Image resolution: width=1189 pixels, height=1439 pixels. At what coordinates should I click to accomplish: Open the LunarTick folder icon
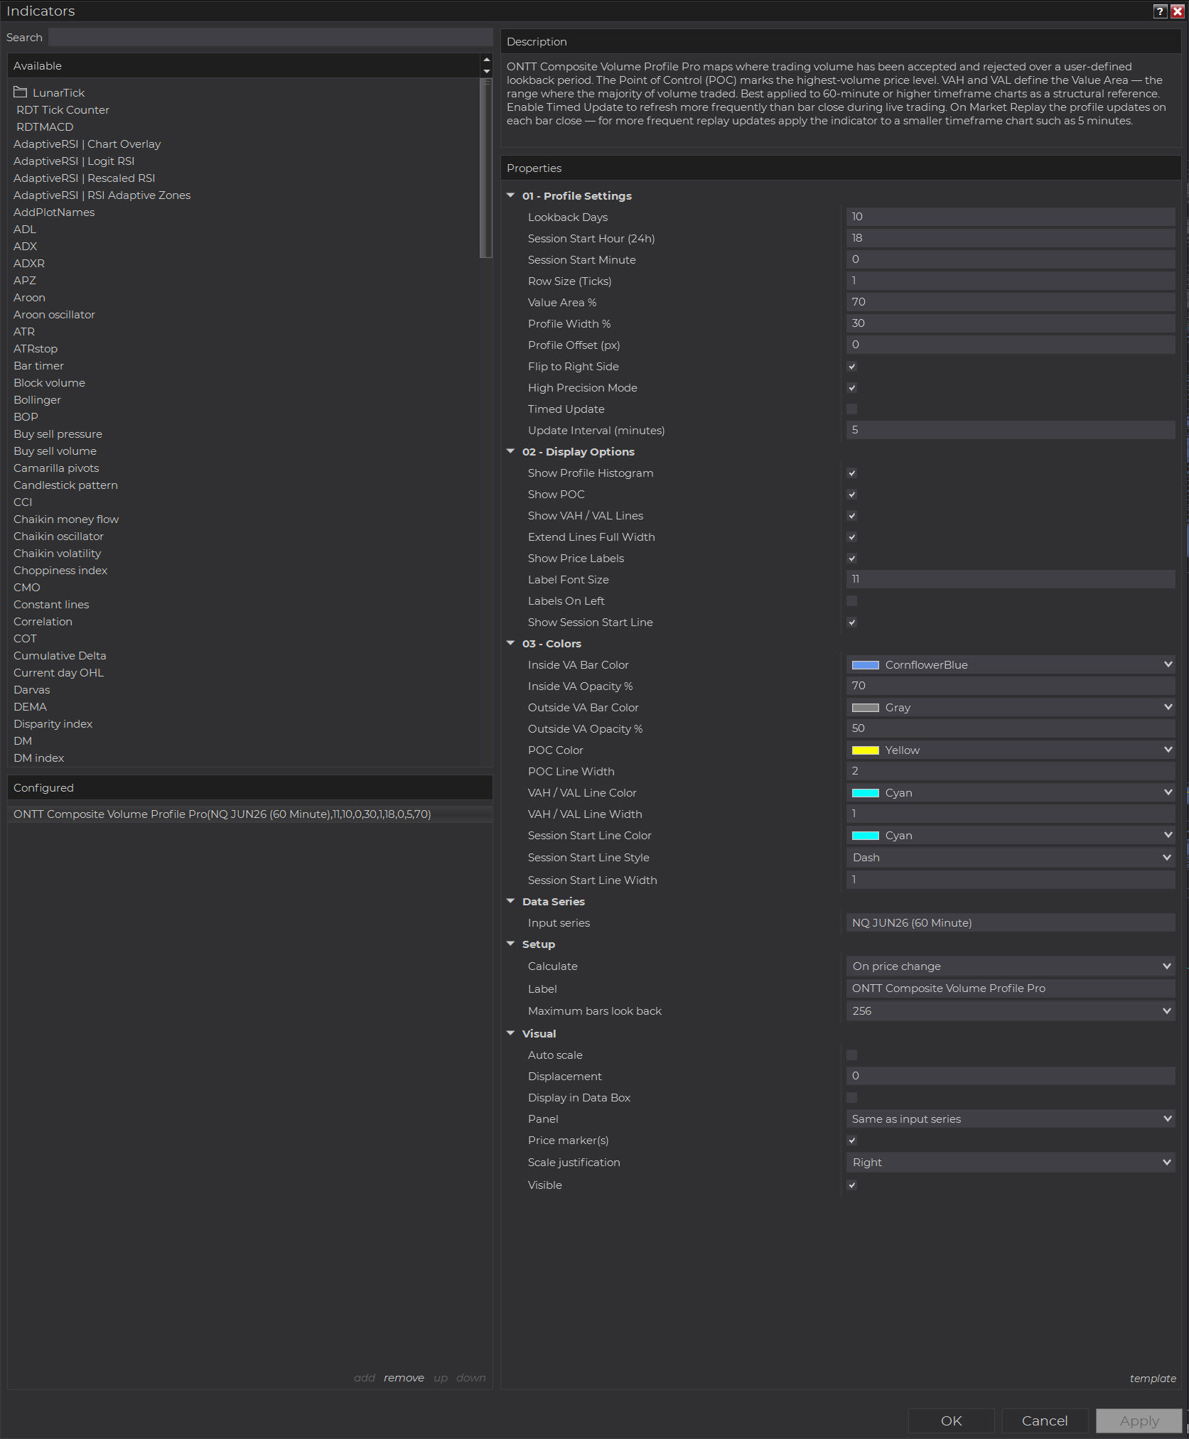point(20,92)
